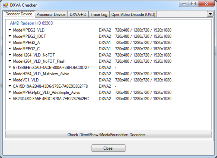Select the AMD Radeon HD 6550D heading

pos(31,23)
